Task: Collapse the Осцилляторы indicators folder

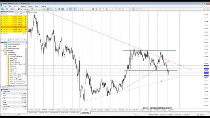Action: [4, 54]
